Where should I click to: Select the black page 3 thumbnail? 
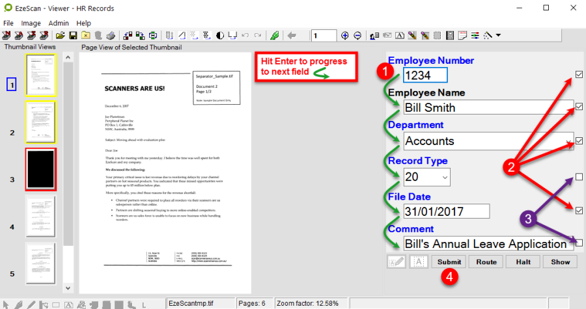click(40, 169)
